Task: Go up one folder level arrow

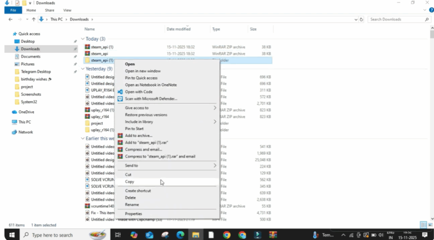Action: click(33, 19)
